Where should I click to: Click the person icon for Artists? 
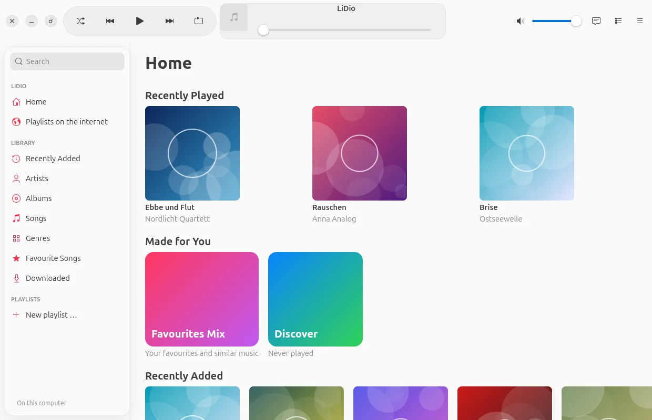tap(16, 178)
